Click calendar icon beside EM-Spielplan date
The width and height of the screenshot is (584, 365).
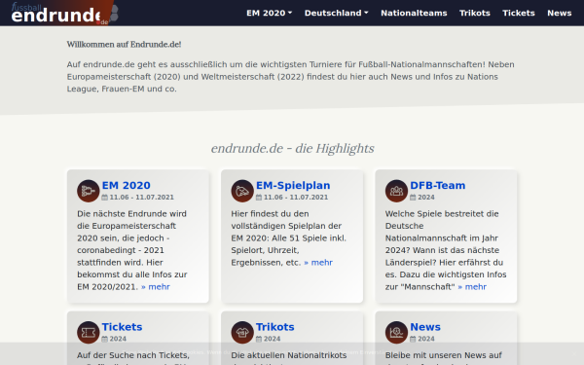point(259,198)
